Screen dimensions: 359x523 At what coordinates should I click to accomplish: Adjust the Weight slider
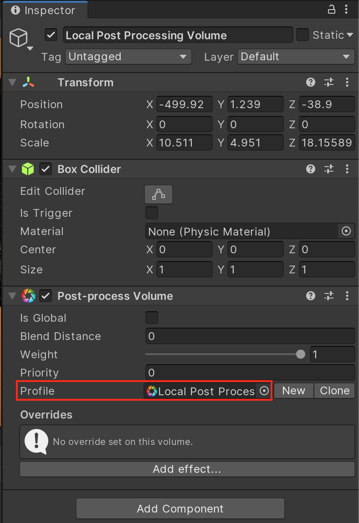pos(300,354)
